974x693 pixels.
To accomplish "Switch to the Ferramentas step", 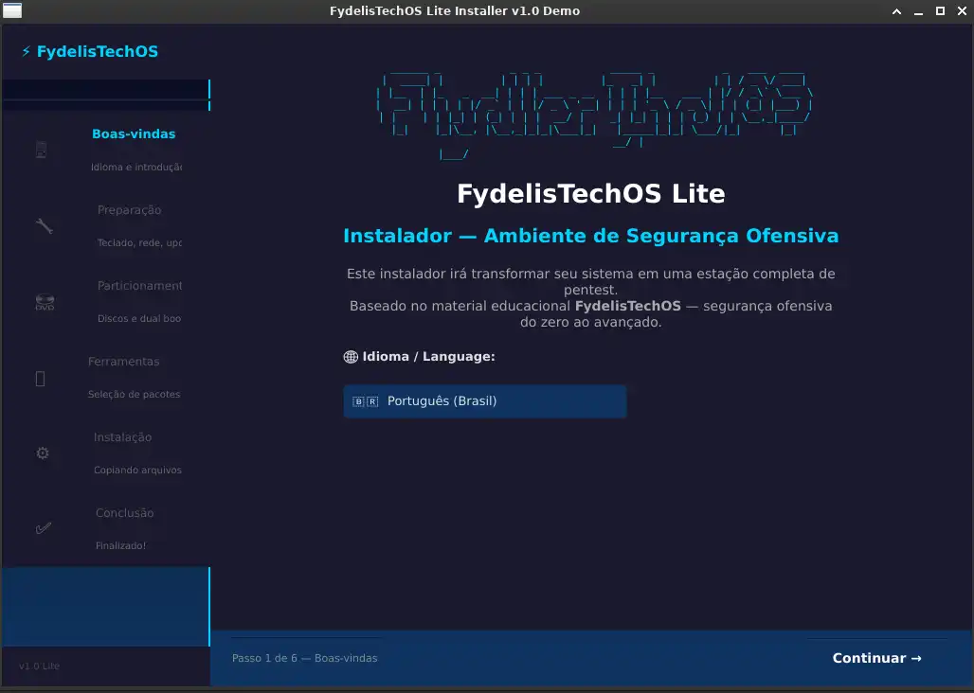I will coord(123,361).
